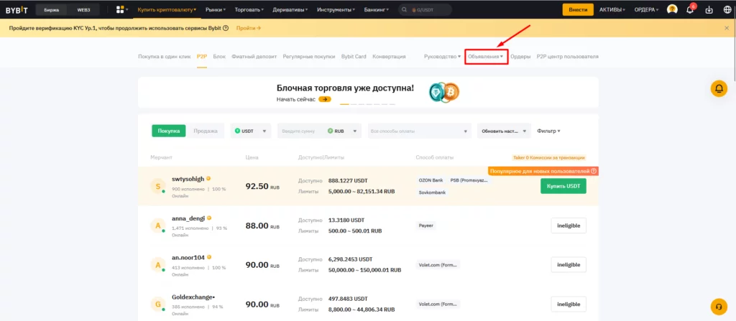
Task: Click the Bybit logo
Action: [x=17, y=9]
